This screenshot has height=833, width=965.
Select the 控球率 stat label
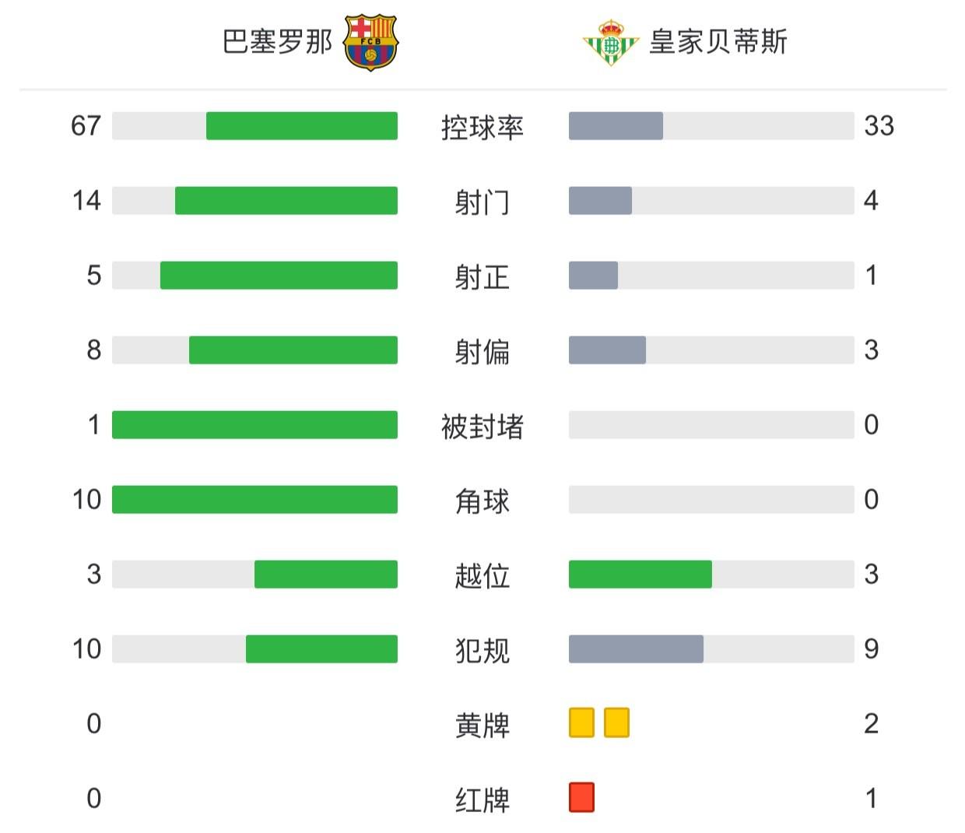(x=482, y=127)
